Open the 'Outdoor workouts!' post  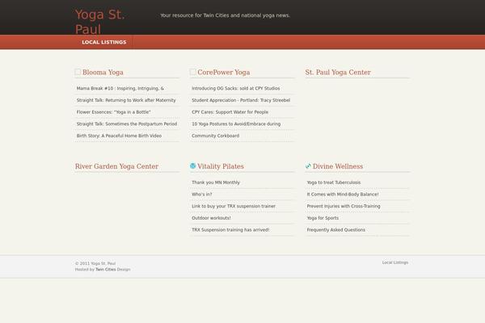point(211,218)
